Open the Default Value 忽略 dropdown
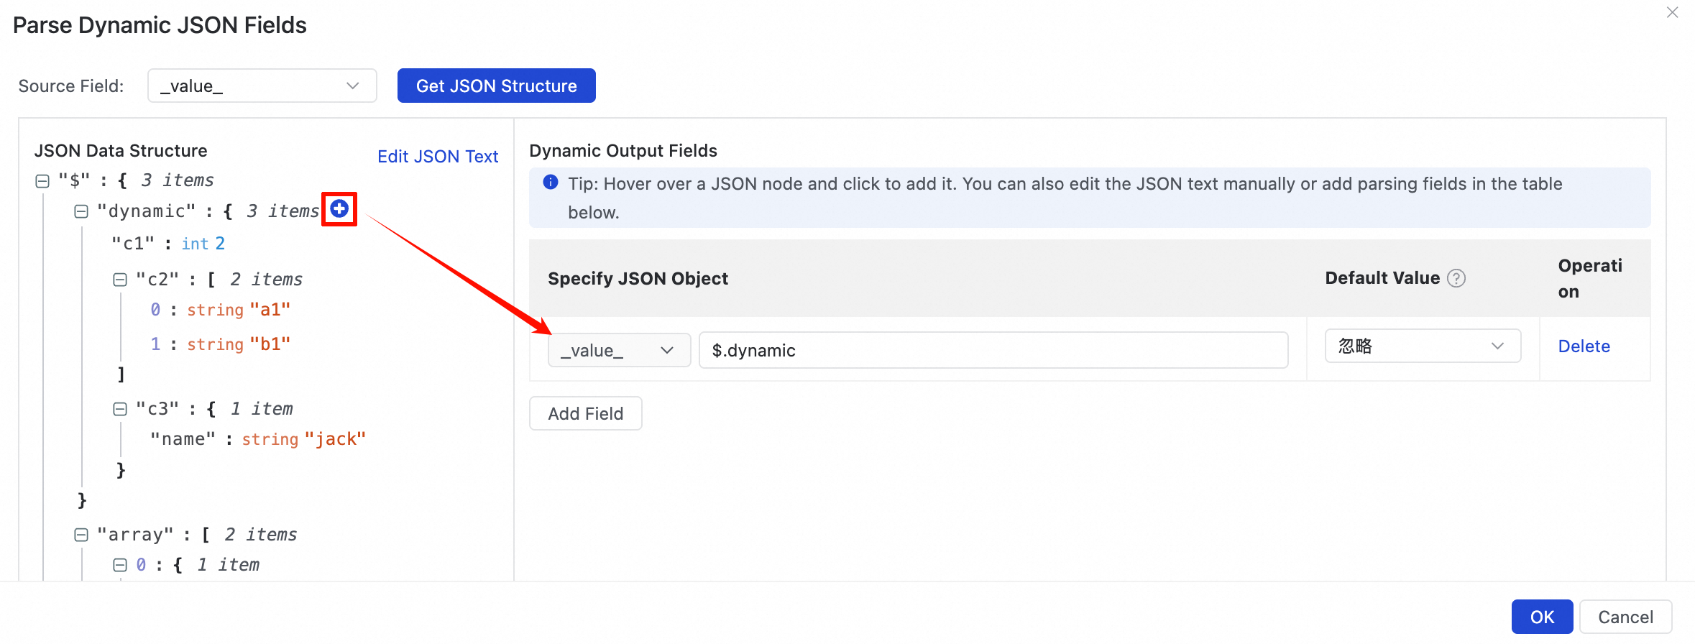The height and width of the screenshot is (644, 1695). 1422,346
